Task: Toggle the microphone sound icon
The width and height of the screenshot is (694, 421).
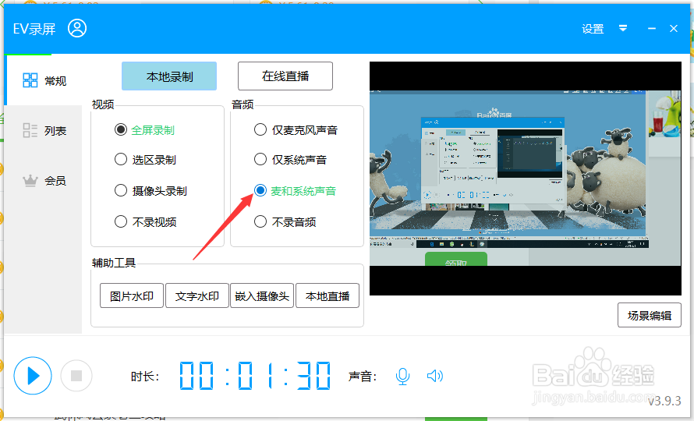Action: pos(402,377)
